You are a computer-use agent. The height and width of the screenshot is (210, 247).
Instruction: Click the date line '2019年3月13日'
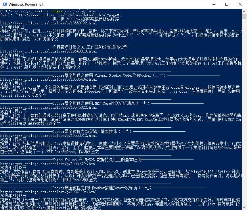tap(13, 196)
